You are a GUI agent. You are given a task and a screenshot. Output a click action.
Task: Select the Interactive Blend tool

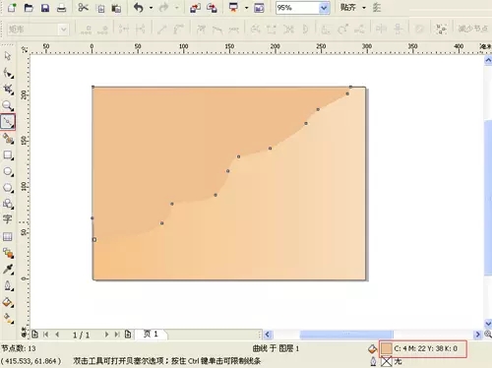(8, 253)
